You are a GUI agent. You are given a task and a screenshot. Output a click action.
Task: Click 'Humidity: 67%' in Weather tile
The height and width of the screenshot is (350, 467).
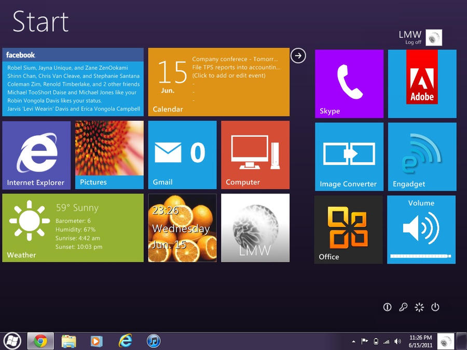pos(75,230)
